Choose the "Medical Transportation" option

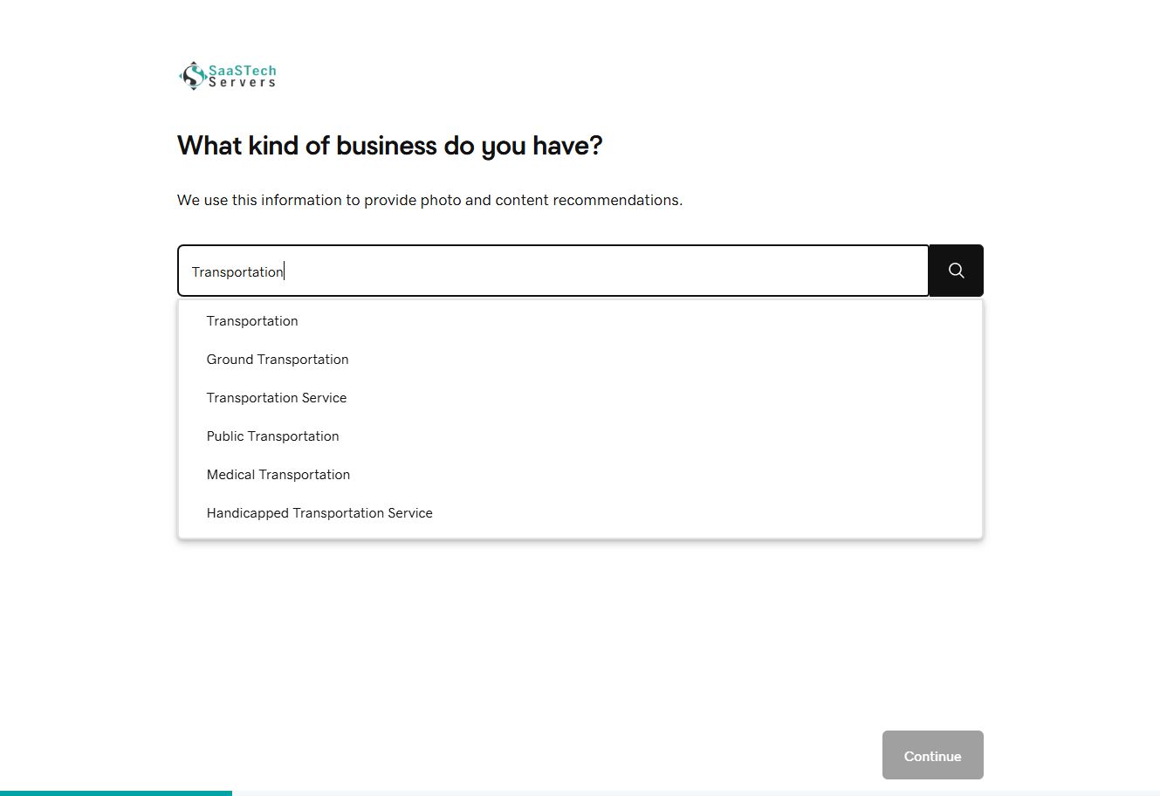click(x=580, y=475)
